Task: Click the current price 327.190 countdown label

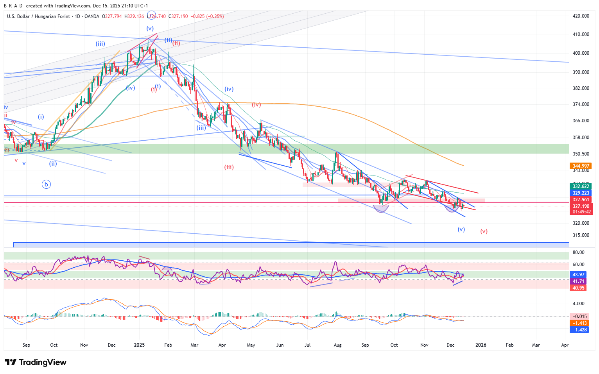Action: (x=581, y=209)
